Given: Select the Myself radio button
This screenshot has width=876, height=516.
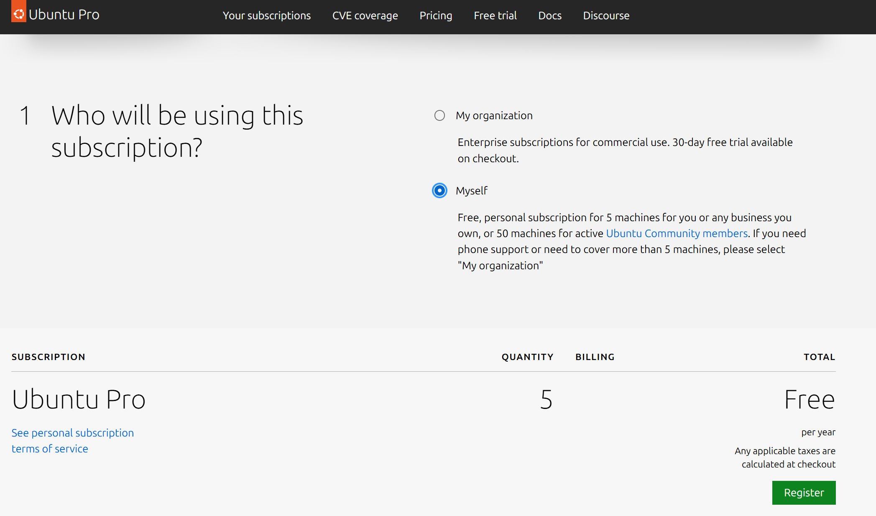Looking at the screenshot, I should click(x=439, y=191).
